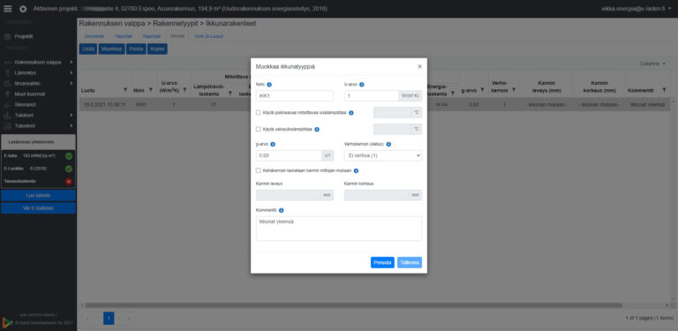The width and height of the screenshot is (678, 331).
Task: Click the Nimi input field containing IKK1
Action: coord(295,96)
